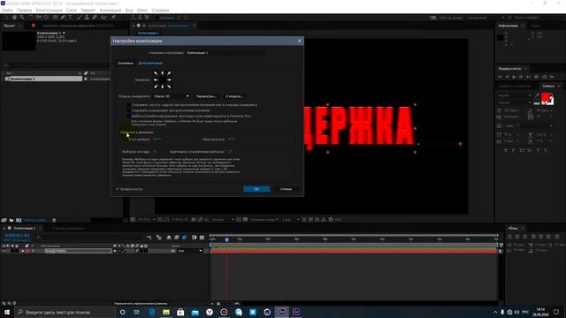Click the red fill color swatch
The image size is (566, 318).
(546, 97)
